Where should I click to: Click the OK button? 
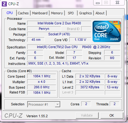tap(112, 115)
